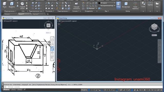Select the Line drawing tool
Image resolution: width=164 pixels, height=92 pixels.
49,6
